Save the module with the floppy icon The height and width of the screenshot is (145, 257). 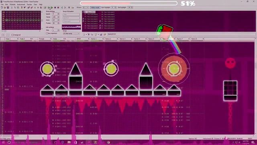coord(8,8)
